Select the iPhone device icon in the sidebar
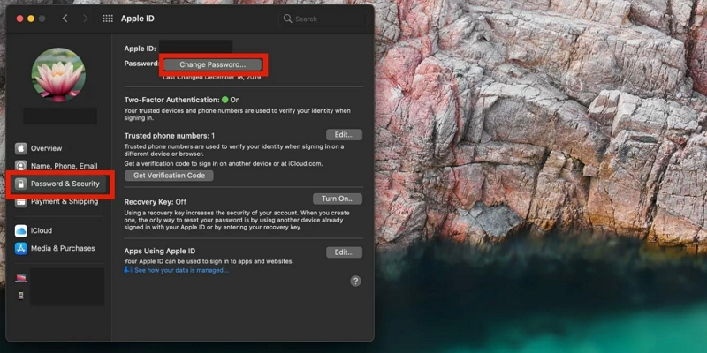Screen dimensions: 707x353 (20, 296)
